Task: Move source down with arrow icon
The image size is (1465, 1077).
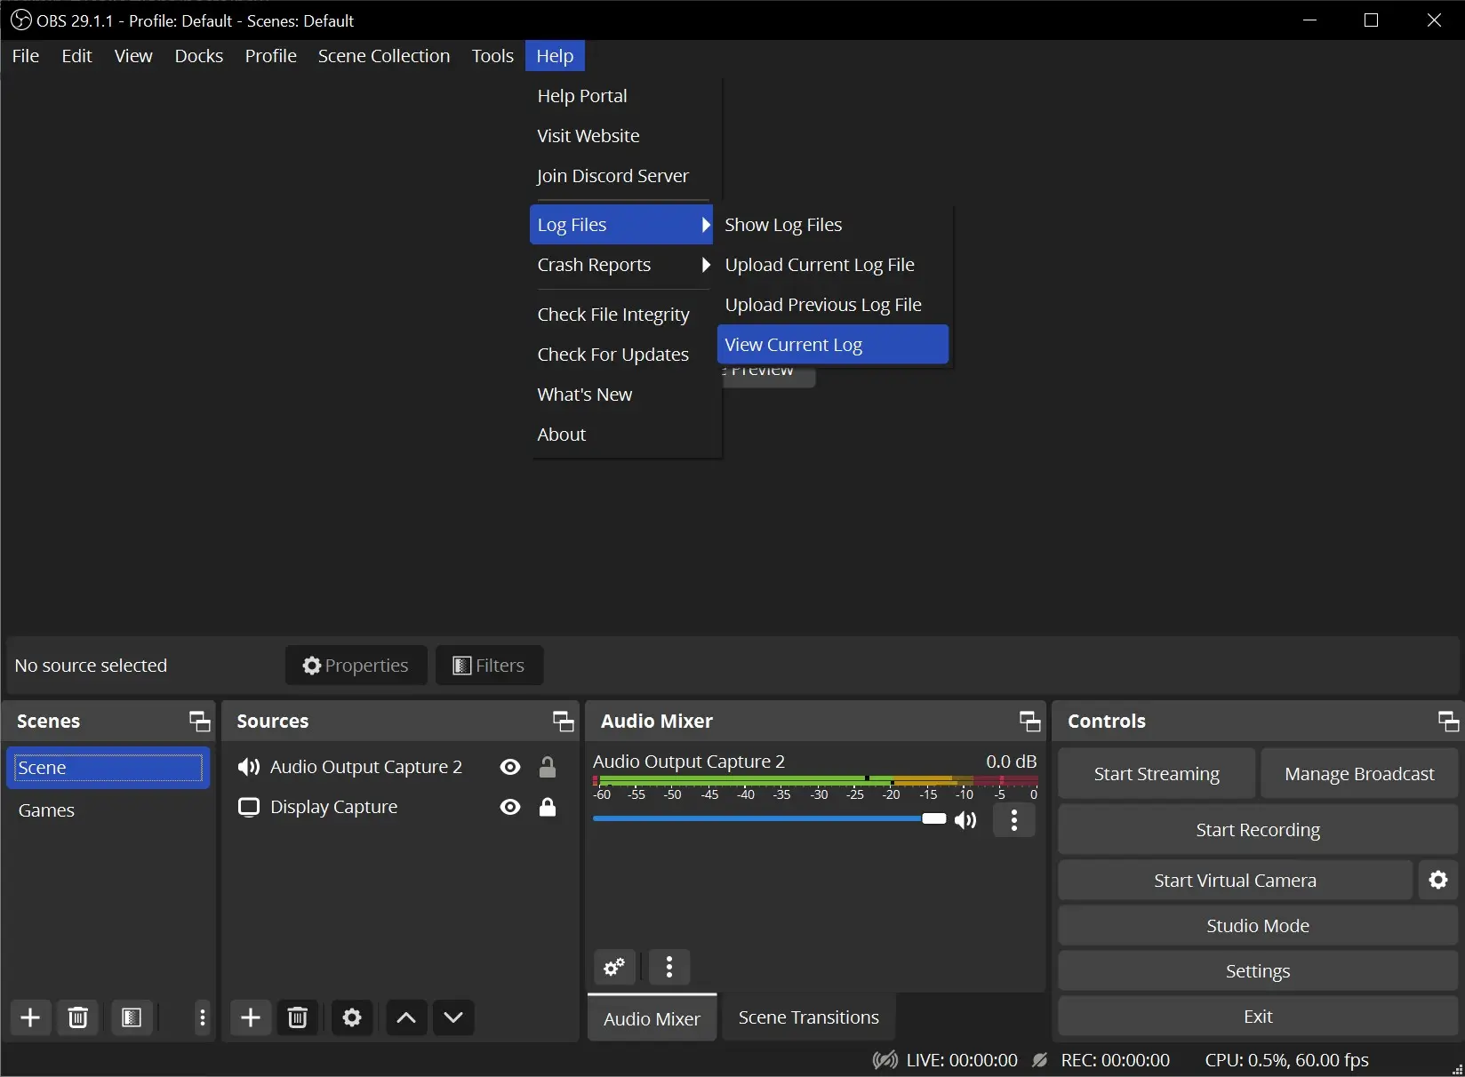Action: (x=453, y=1017)
